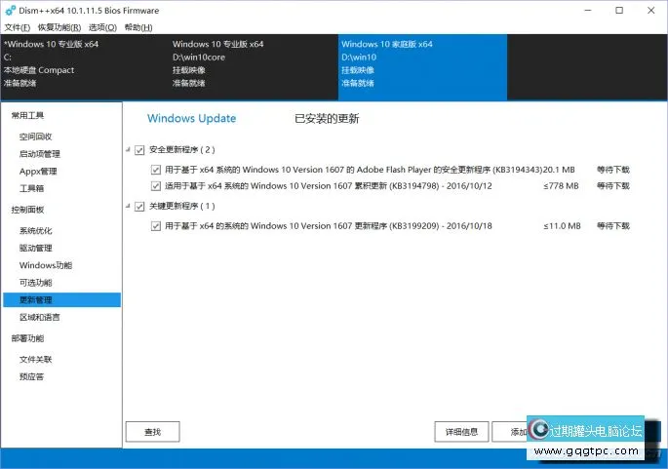Open Appx管理 in the sidebar
Image resolution: width=668 pixels, height=469 pixels.
click(38, 172)
